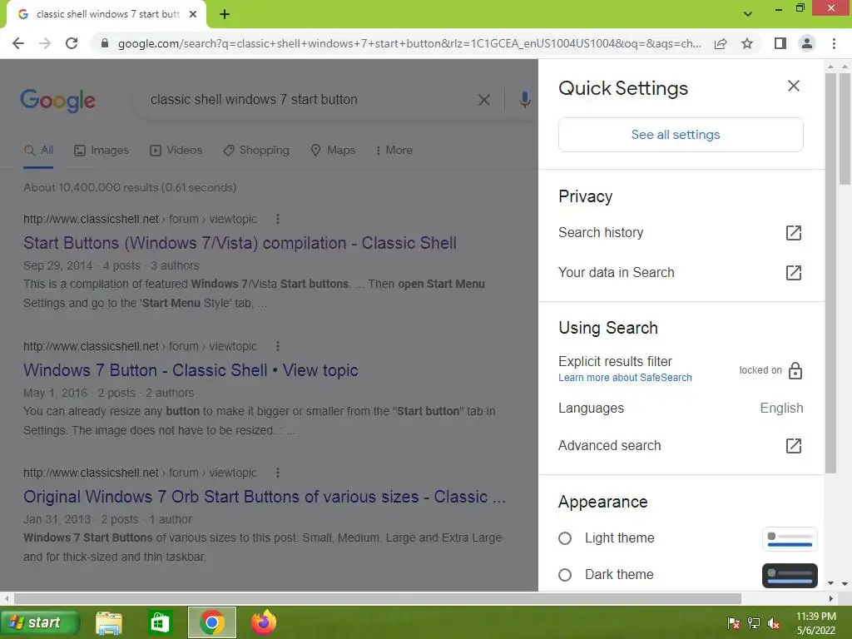
Task: Share this page via address bar icon
Action: tap(721, 43)
